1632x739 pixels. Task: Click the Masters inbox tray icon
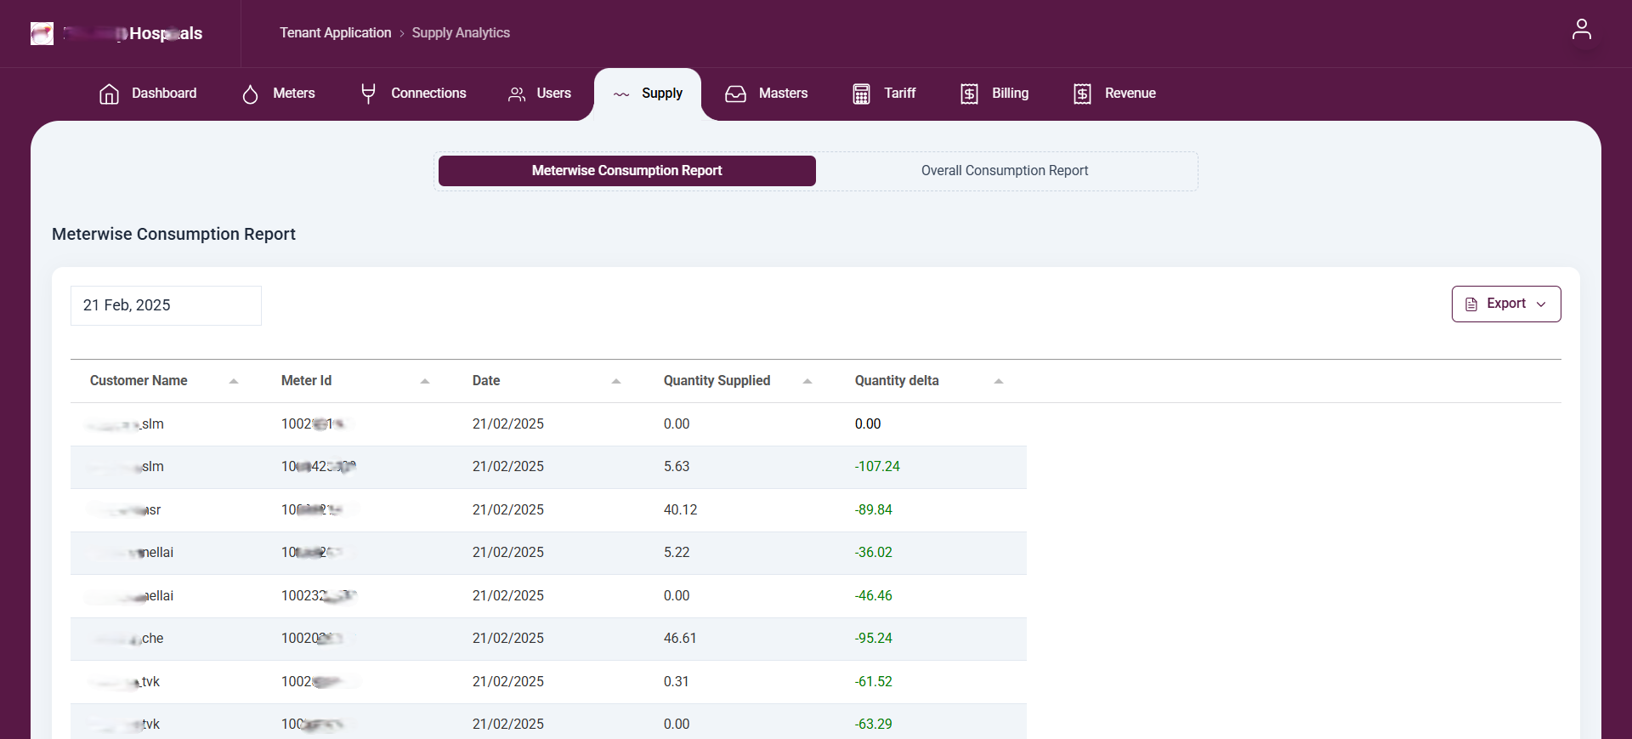735,94
